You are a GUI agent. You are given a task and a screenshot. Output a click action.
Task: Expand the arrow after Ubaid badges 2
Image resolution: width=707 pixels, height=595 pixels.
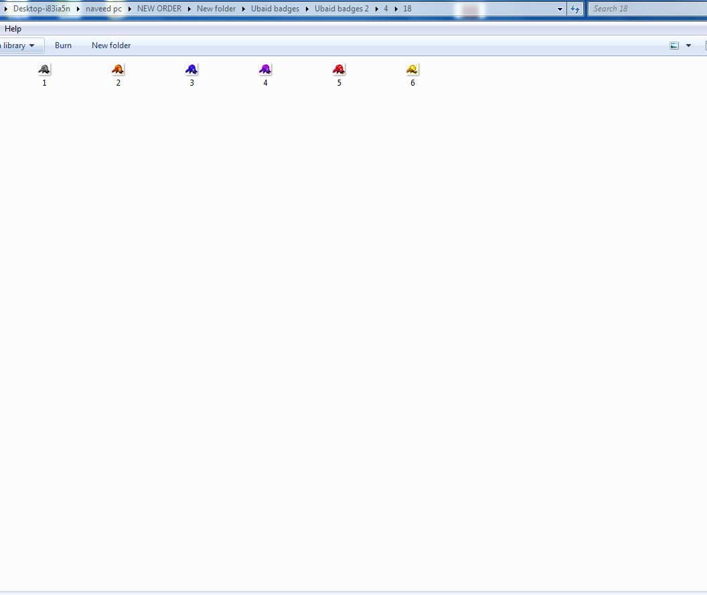click(x=376, y=9)
